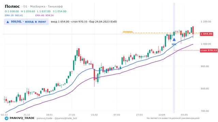Click the PANOVQ_TRADE channel name

tap(22, 118)
